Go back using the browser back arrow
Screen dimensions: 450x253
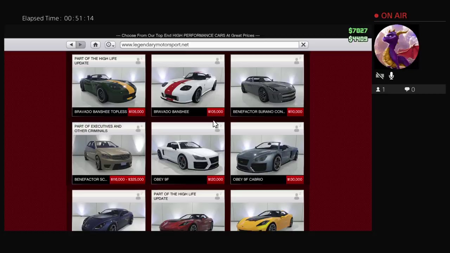coord(71,45)
